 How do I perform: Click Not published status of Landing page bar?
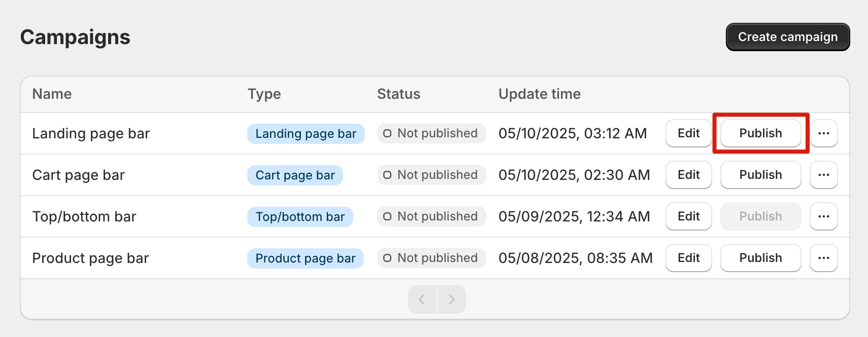[431, 133]
